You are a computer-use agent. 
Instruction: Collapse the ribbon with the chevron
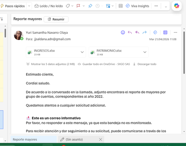coord(166,7)
